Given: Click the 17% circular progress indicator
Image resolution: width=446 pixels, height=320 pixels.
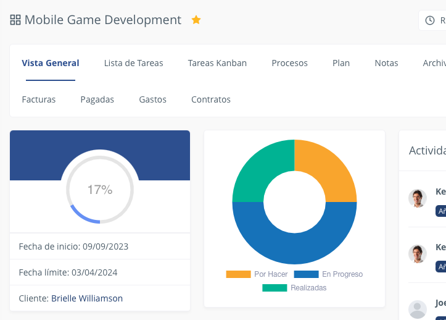Looking at the screenshot, I should point(100,190).
